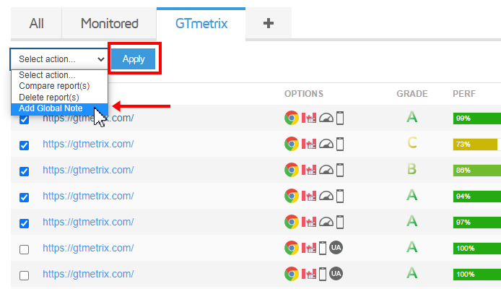Click grade A in the 97% row
Screen dimensions: 501x289
click(412, 221)
